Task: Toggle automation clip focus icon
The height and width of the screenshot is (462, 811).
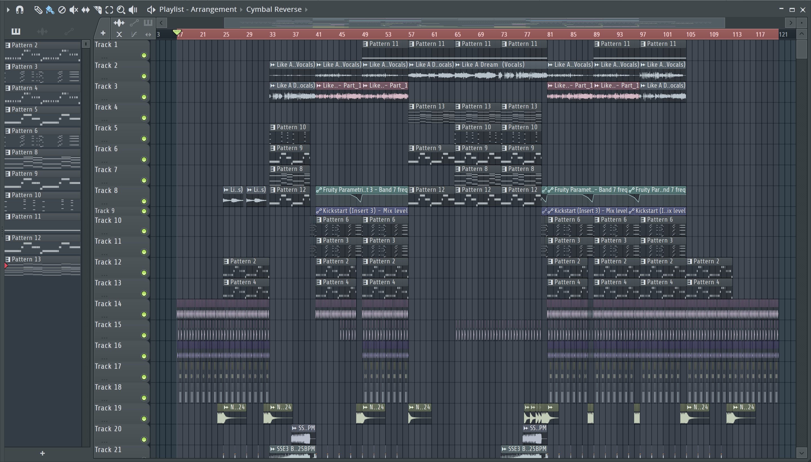Action: pos(134,23)
